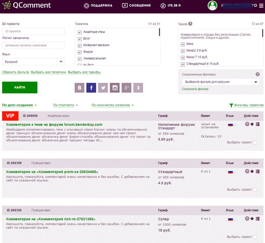Image resolution: width=265 pixels, height=243 pixels.
Task: Click the Instagram share icon
Action: point(115,87)
